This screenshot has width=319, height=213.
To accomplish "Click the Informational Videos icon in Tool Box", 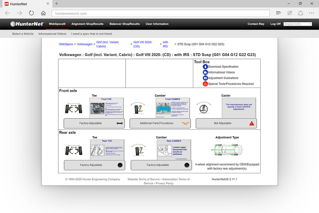I will (x=205, y=72).
